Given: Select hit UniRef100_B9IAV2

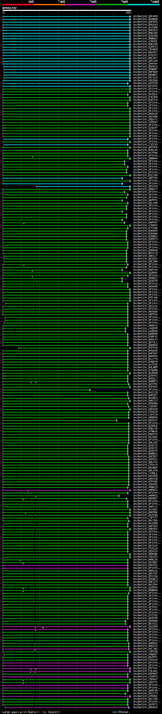Looking at the screenshot, I should click(x=145, y=86).
